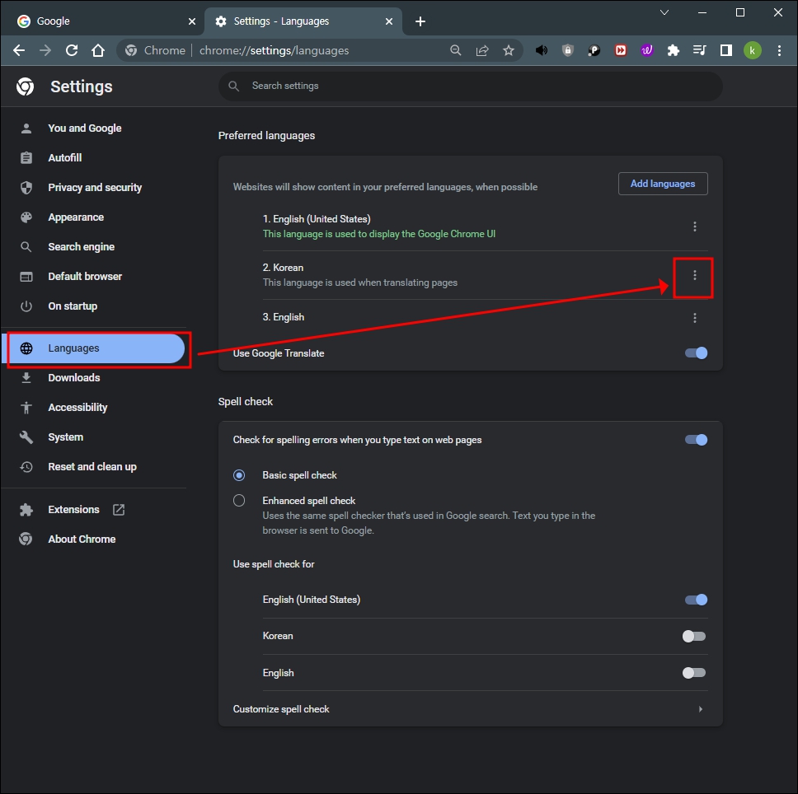The height and width of the screenshot is (794, 798).
Task: Open more actions for 3. English
Action: (695, 318)
